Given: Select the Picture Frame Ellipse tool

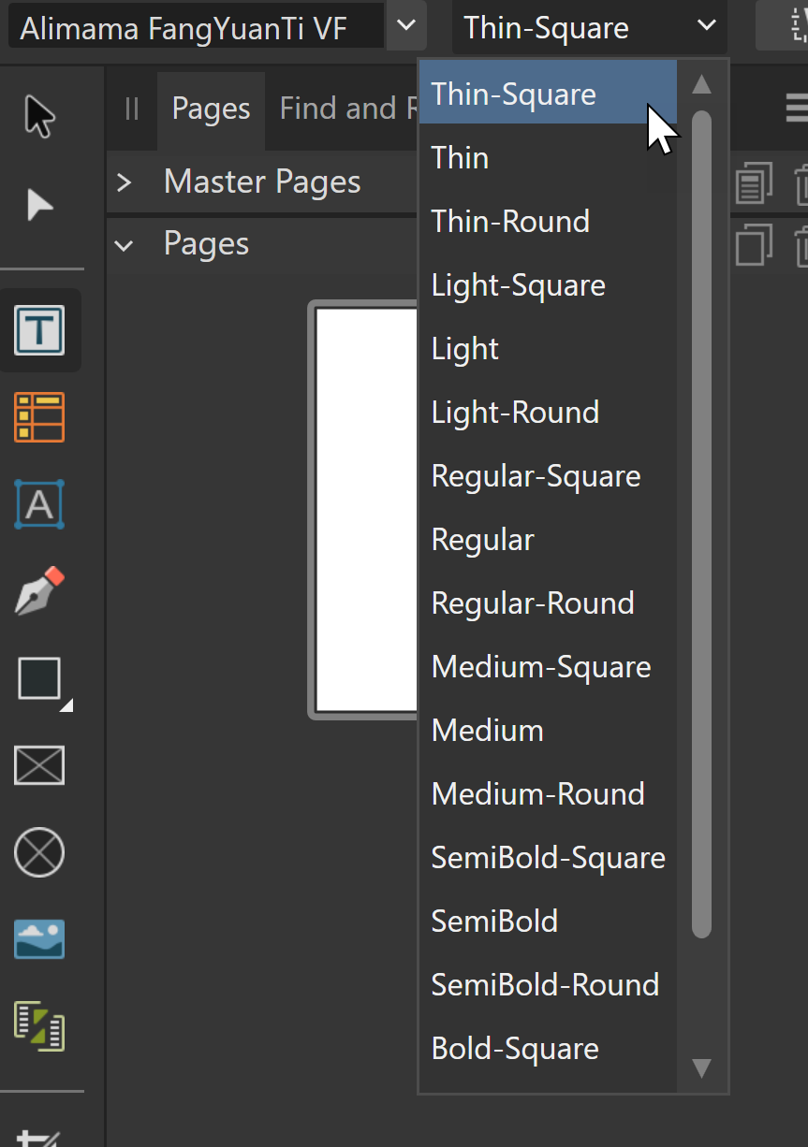Looking at the screenshot, I should click(x=39, y=852).
